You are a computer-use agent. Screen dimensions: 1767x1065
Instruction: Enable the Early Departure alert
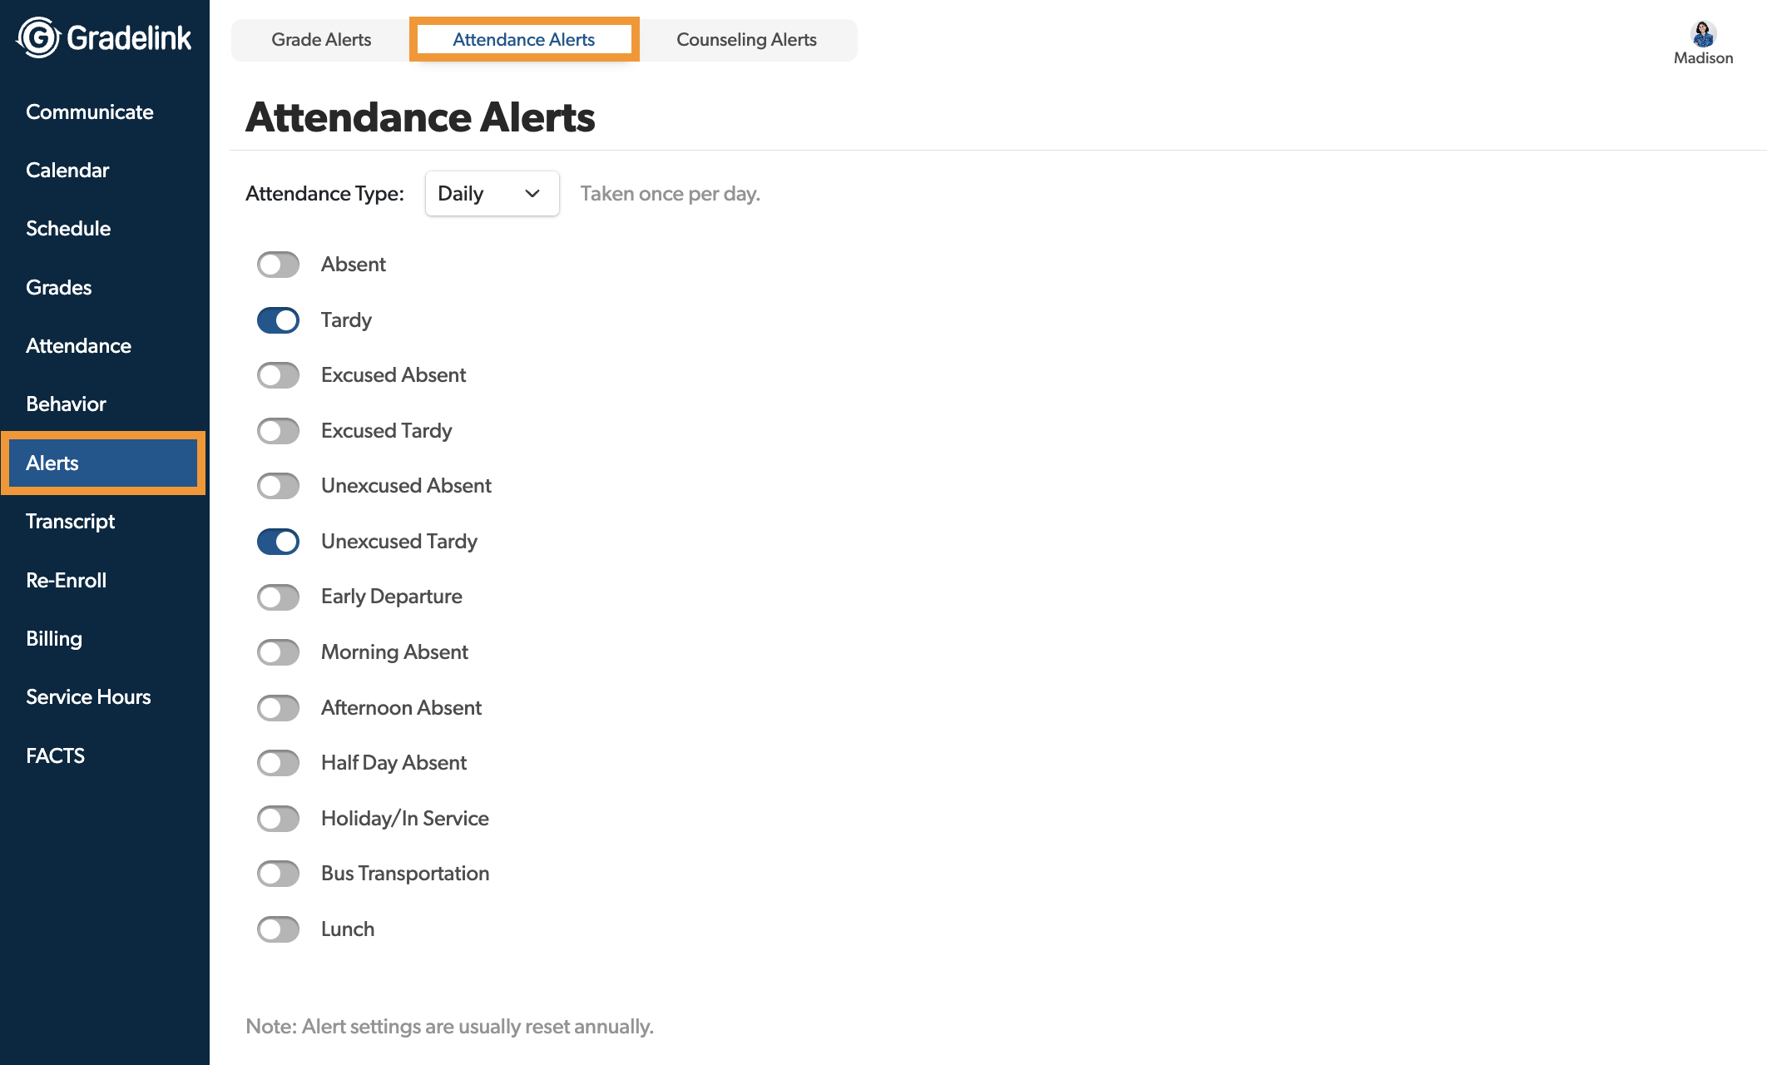(278, 597)
